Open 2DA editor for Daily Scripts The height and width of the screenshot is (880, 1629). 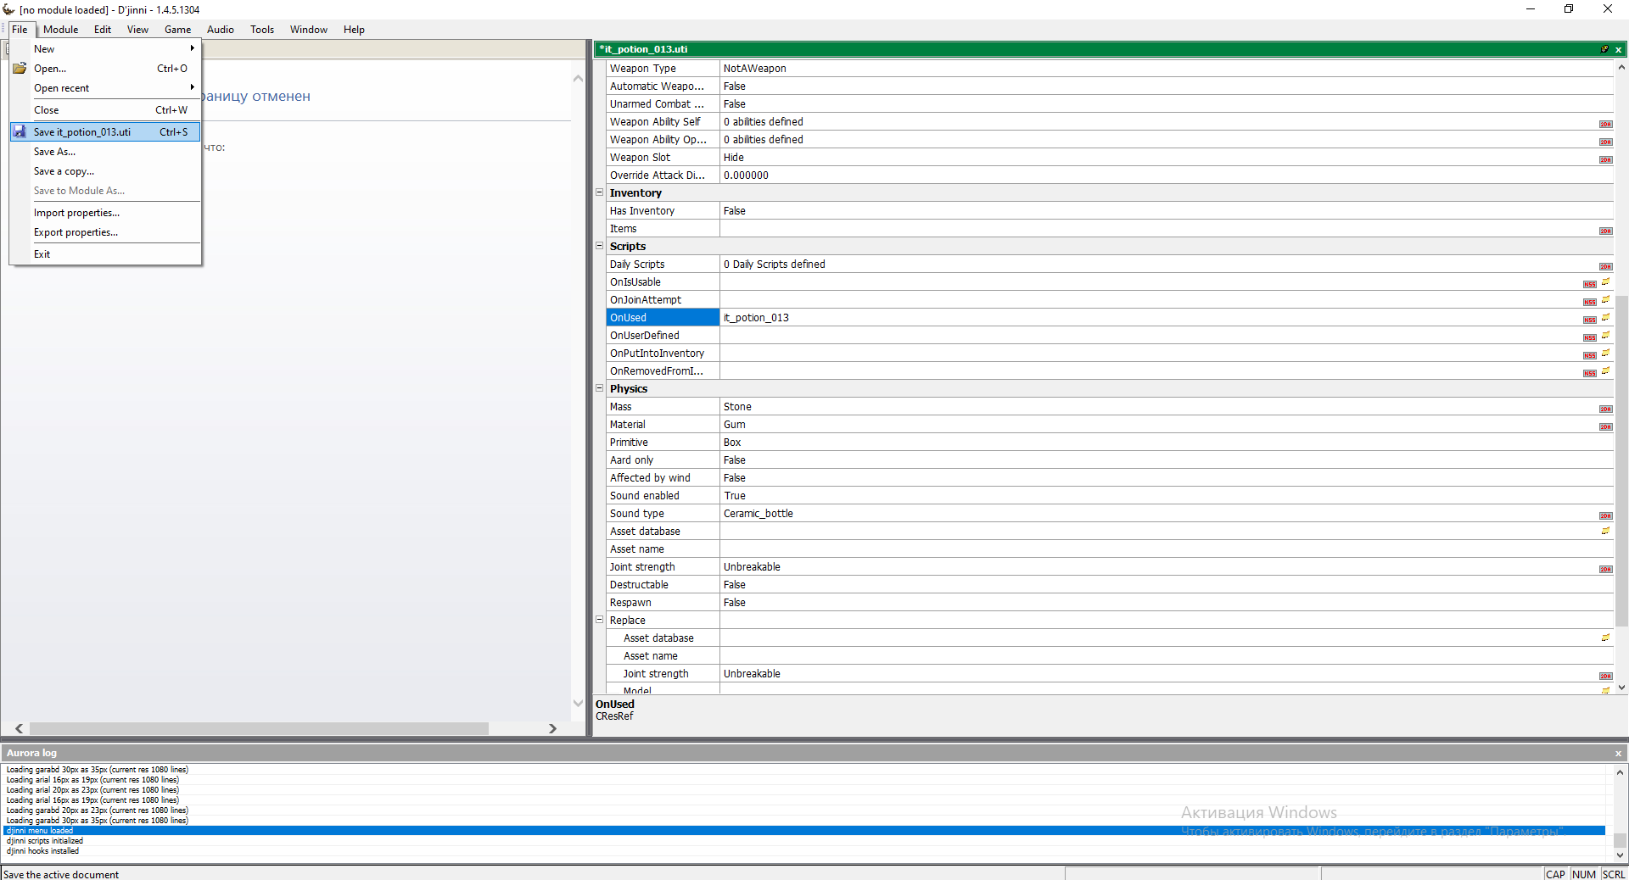tap(1605, 266)
